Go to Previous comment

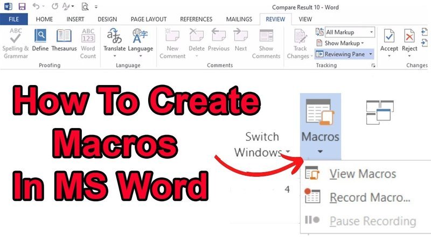(x=219, y=40)
